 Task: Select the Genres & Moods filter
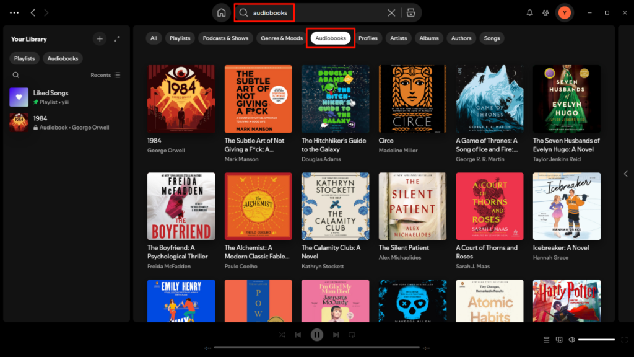tap(282, 38)
